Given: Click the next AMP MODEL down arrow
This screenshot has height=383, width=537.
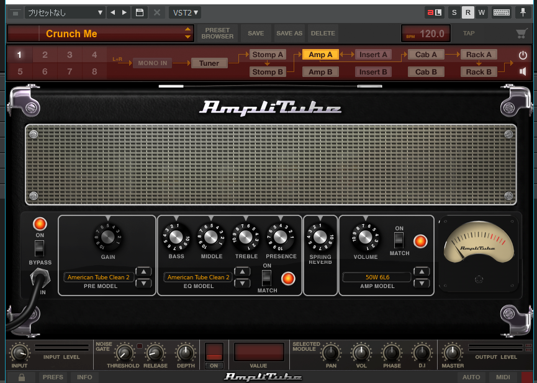Looking at the screenshot, I should coord(422,283).
